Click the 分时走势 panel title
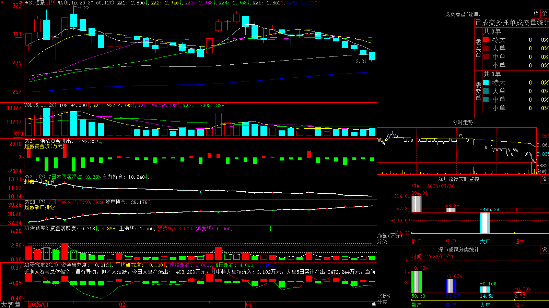 coord(463,122)
